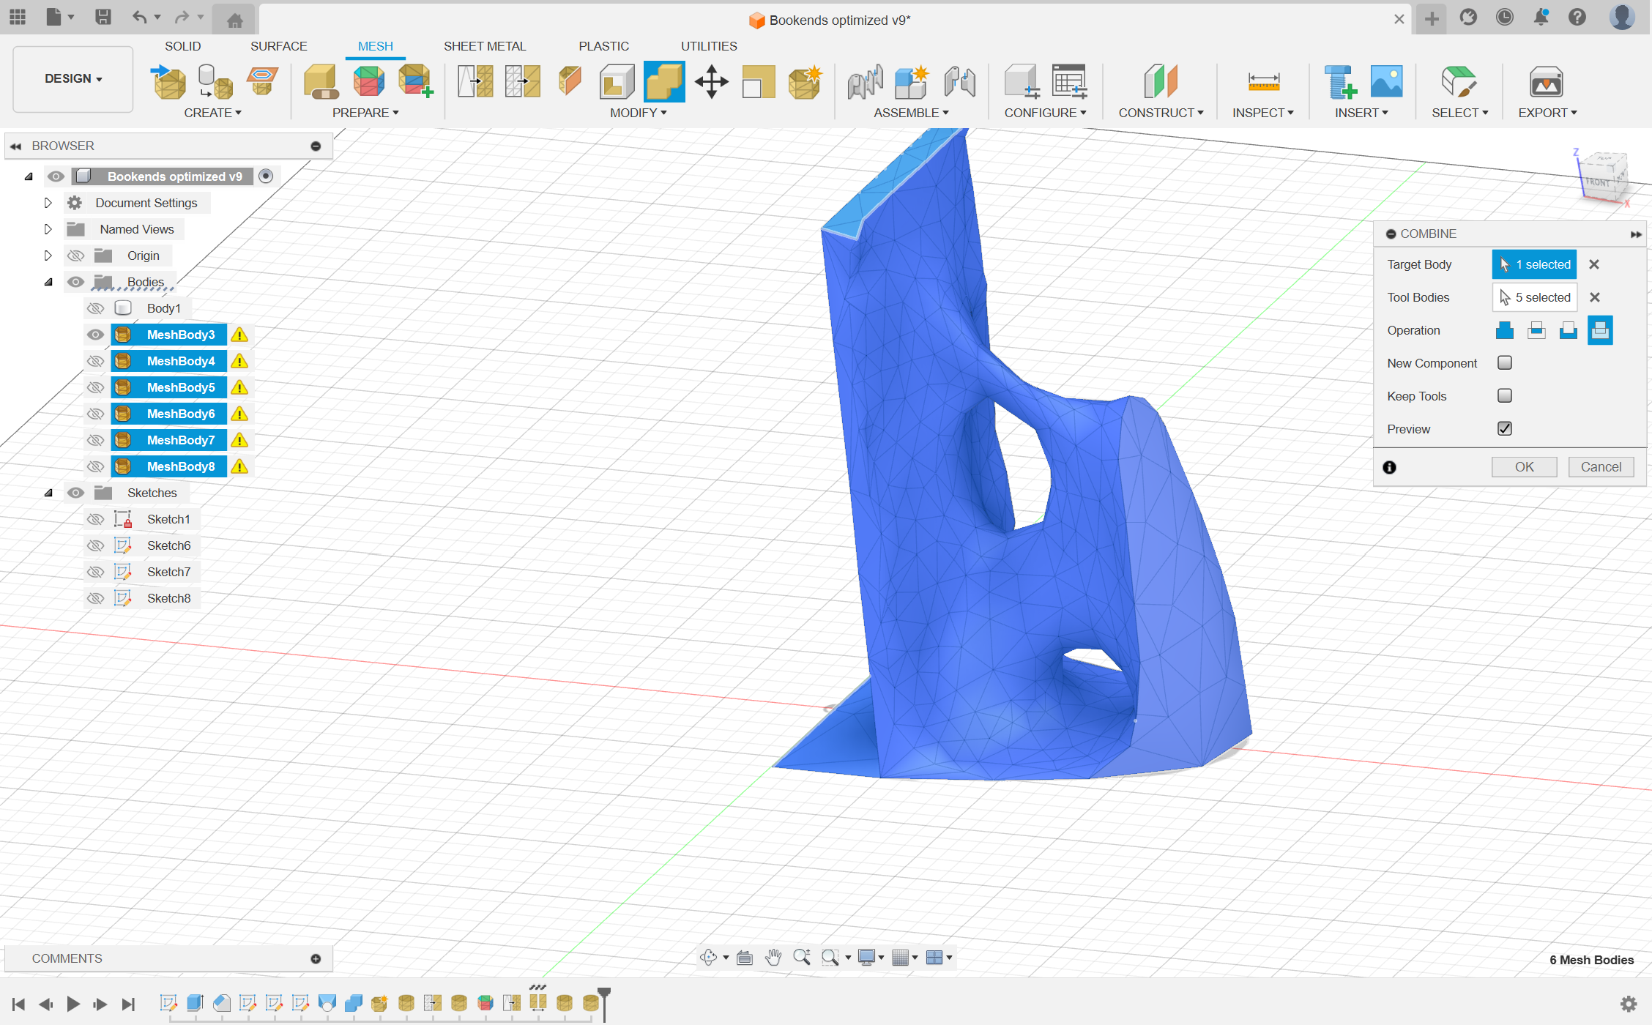Click the Generate Face Groups icon
Viewport: 1652px width, 1025px height.
[368, 81]
